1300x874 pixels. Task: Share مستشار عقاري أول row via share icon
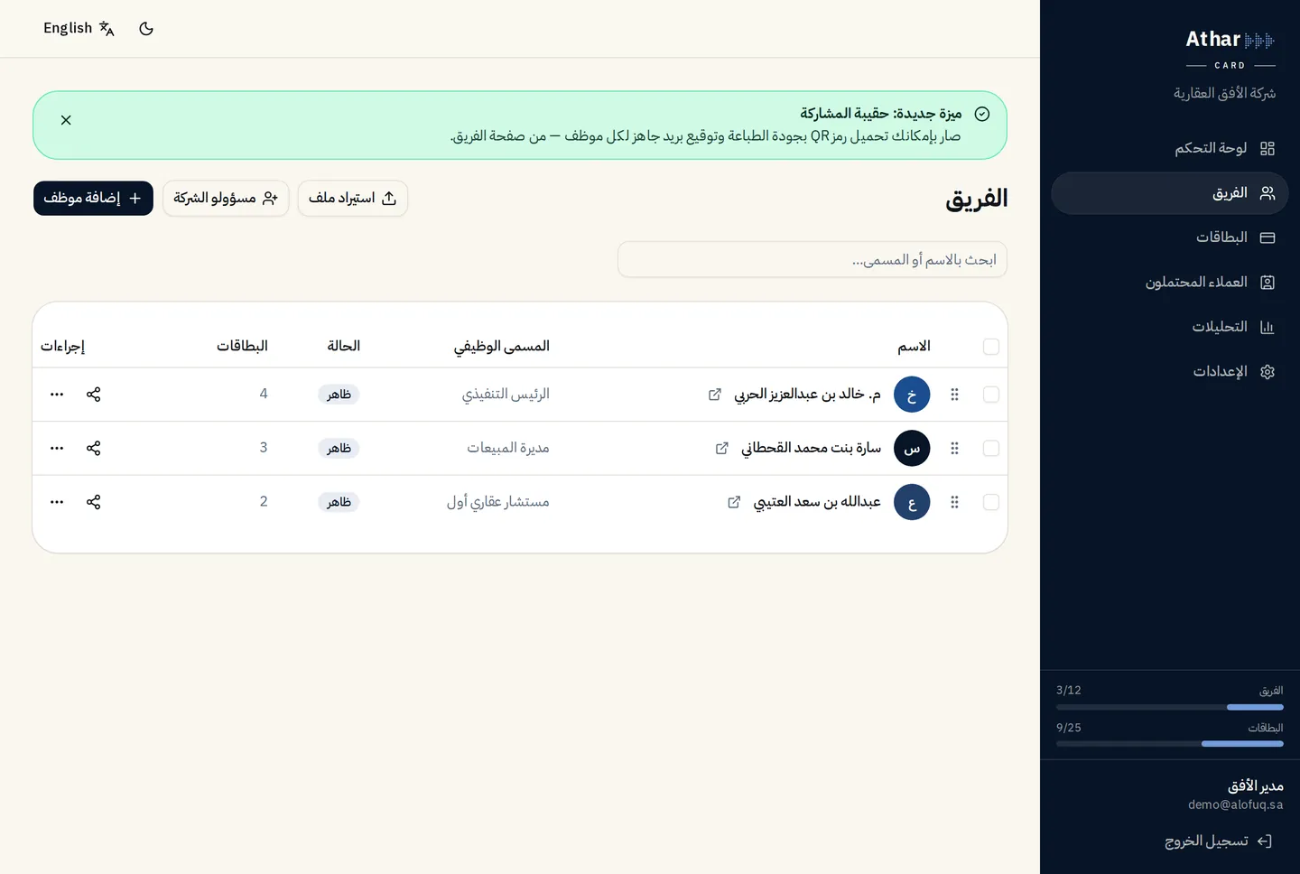tap(94, 502)
